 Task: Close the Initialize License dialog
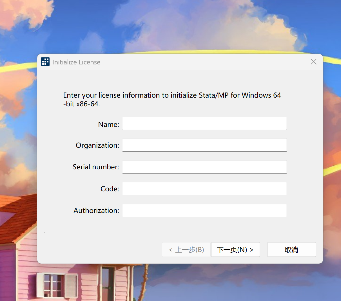click(x=313, y=62)
